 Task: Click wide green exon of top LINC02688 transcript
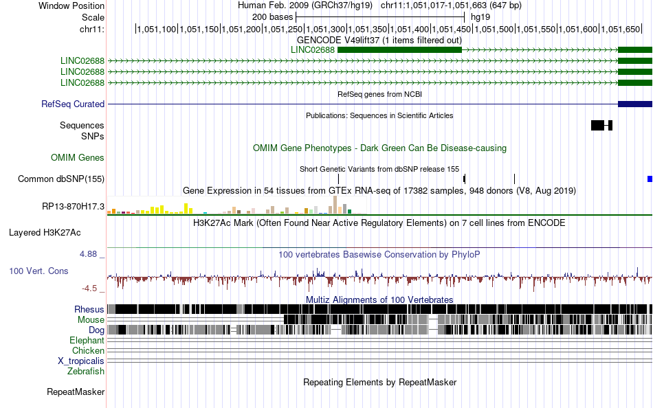coord(399,50)
